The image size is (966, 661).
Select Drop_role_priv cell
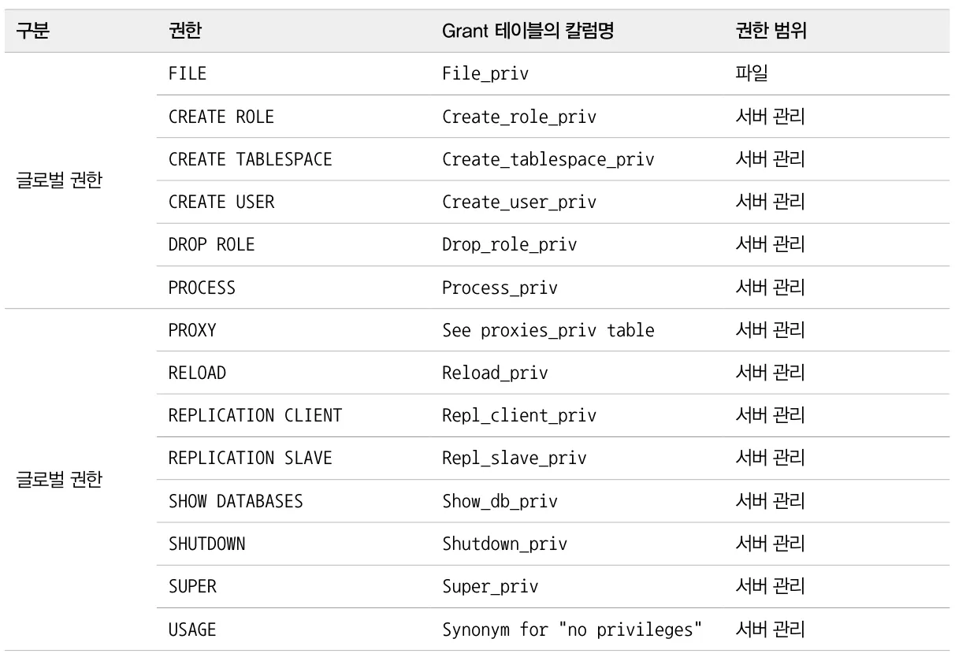pyautogui.click(x=510, y=245)
